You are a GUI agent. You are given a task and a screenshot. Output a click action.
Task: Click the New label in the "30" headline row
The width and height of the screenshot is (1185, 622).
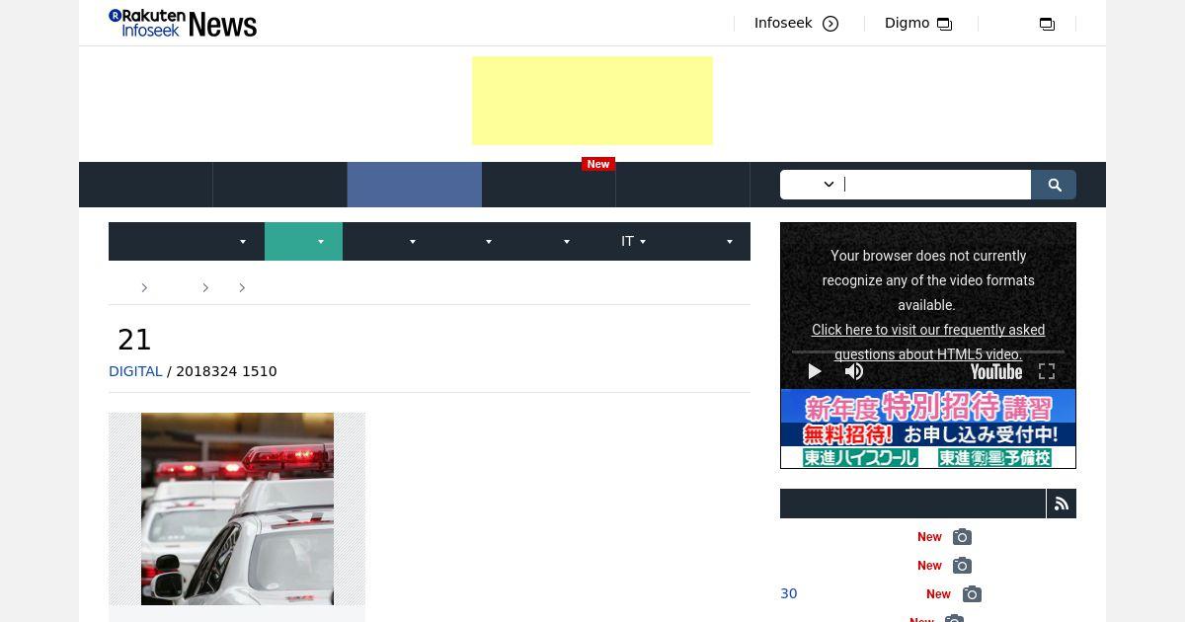[938, 594]
